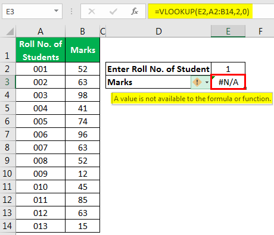The width and height of the screenshot is (274, 235).
Task: Click marks value 45
Action: click(x=83, y=187)
